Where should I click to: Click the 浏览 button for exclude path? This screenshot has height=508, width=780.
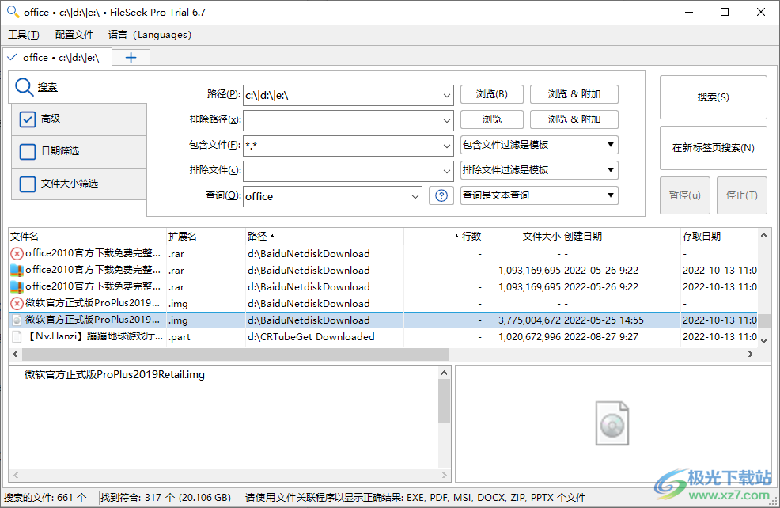(491, 119)
